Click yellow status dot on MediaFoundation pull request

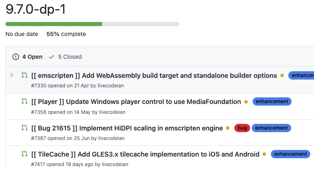246,102
